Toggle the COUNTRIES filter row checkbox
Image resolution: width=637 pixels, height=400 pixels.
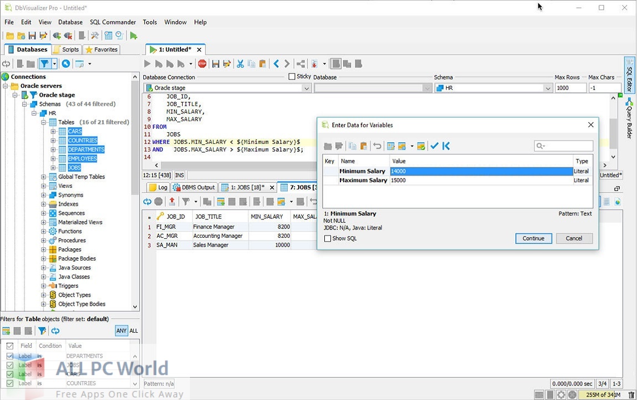click(10, 383)
